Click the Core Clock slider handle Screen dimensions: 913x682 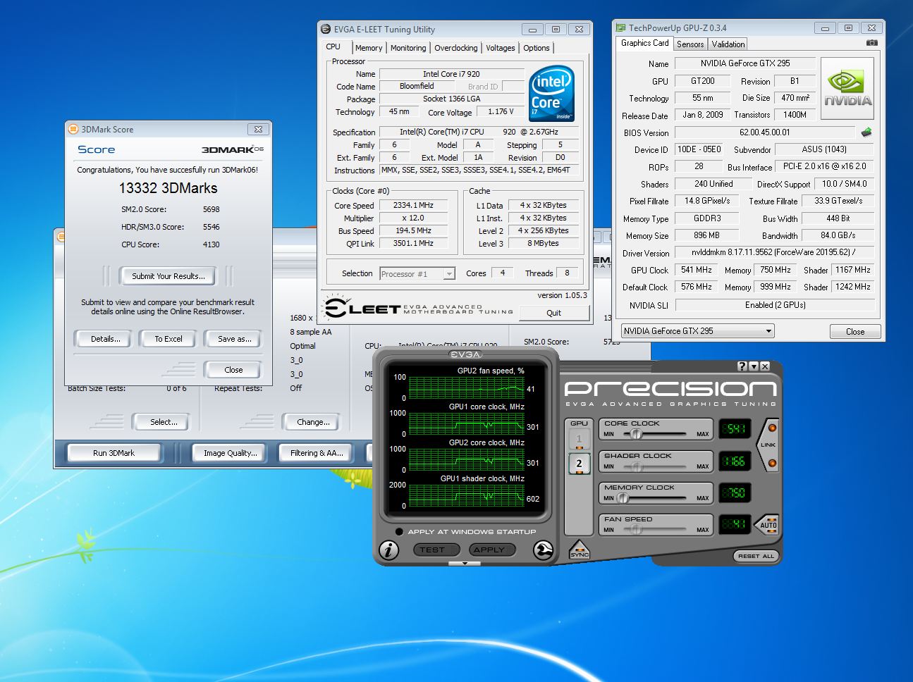tap(635, 434)
